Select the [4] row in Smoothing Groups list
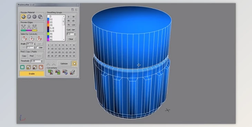This screenshot has width=252, height=127. (x=55, y=34)
